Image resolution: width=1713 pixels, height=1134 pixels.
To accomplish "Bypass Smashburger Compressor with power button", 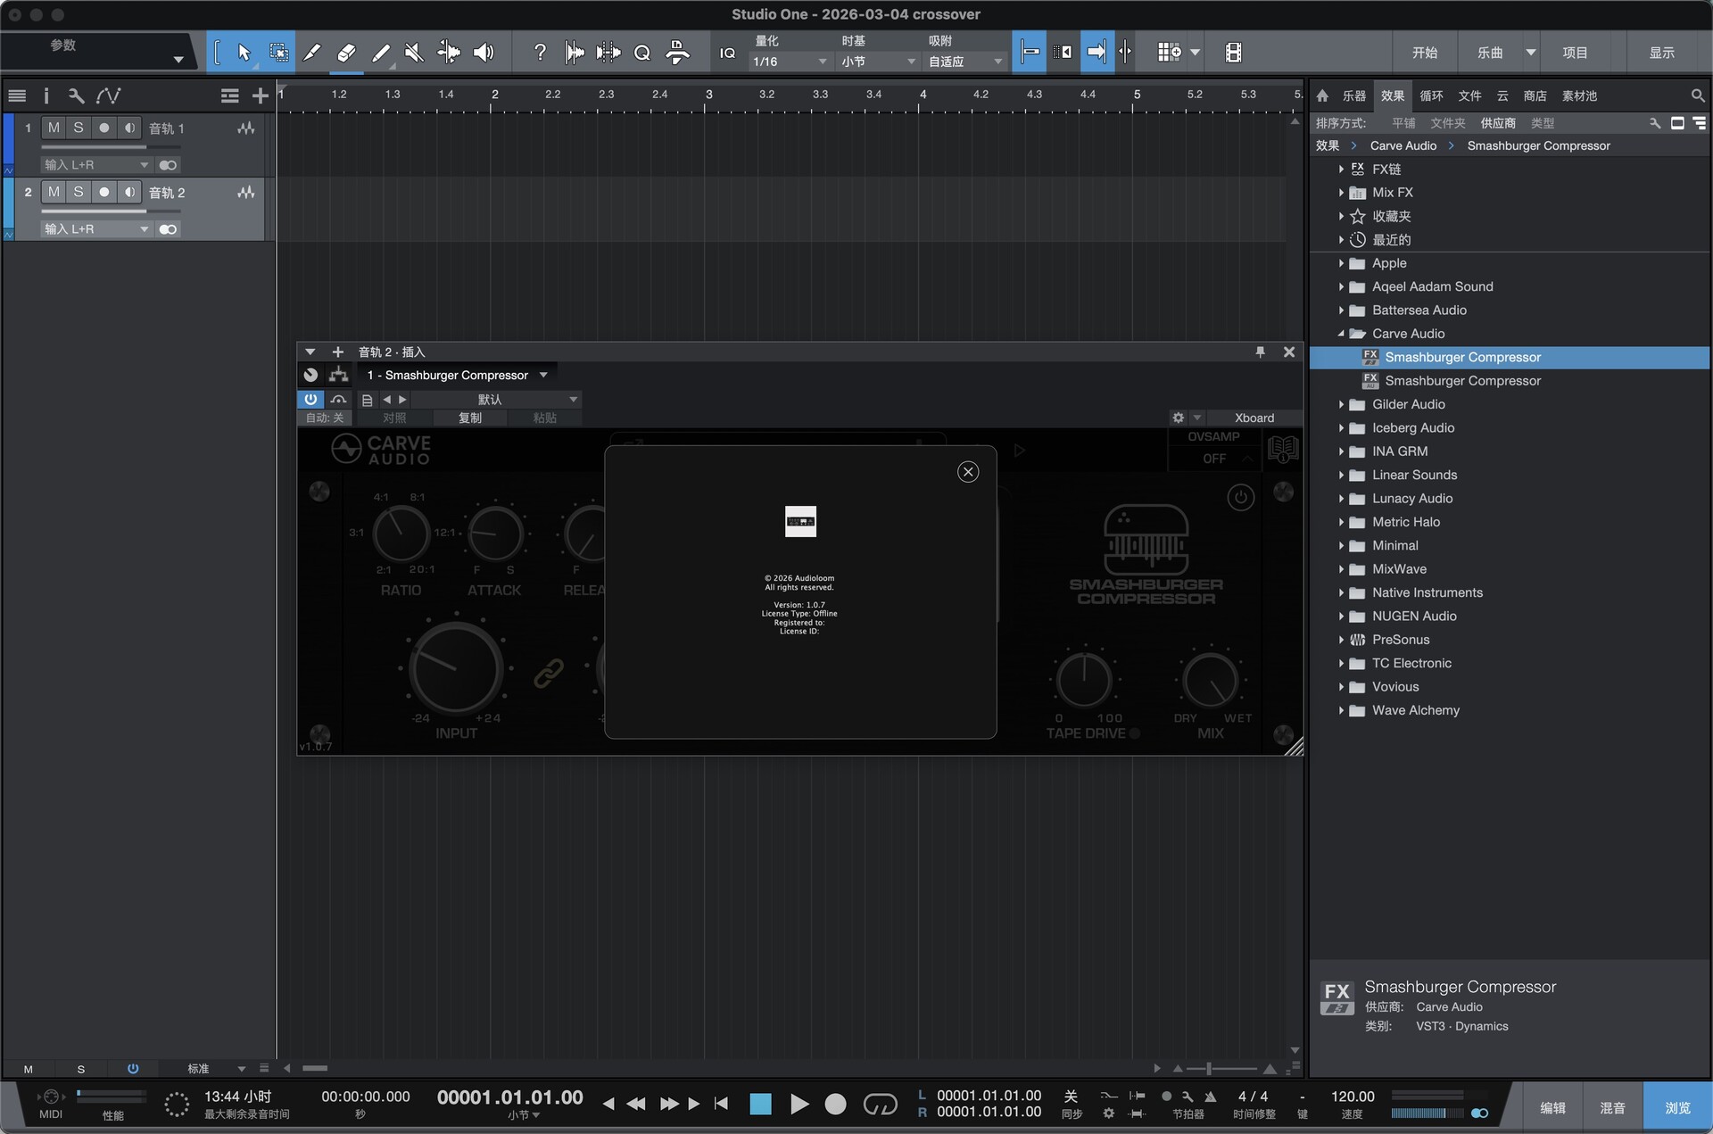I will click(x=310, y=400).
